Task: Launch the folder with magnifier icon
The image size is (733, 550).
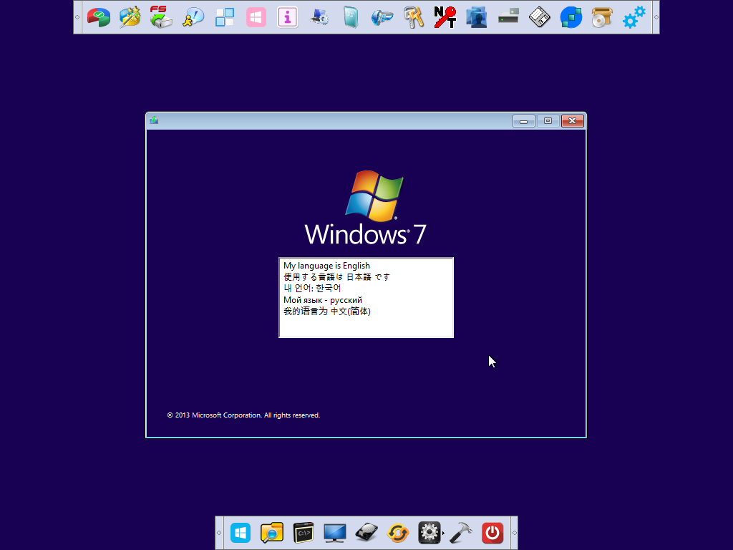Action: click(272, 533)
